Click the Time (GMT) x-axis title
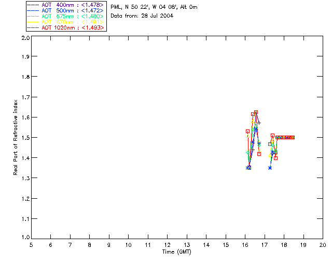The image size is (332, 265). [177, 252]
